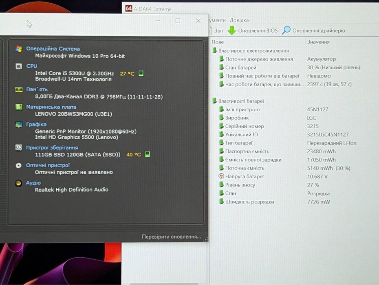
Task: Click the hard drive icon beside Пристрої зберігання
Action: click(x=19, y=147)
